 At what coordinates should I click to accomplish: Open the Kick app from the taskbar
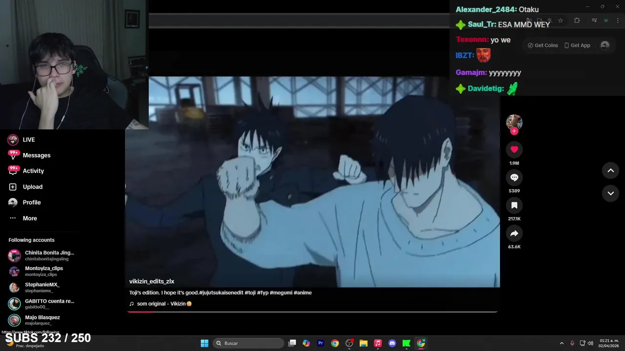coord(406,343)
